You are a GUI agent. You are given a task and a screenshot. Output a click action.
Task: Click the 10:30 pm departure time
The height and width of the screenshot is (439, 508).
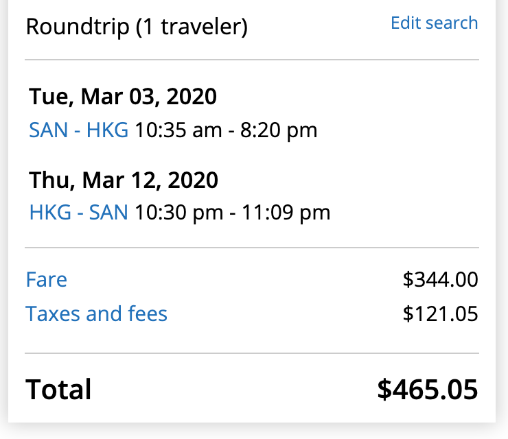click(178, 213)
